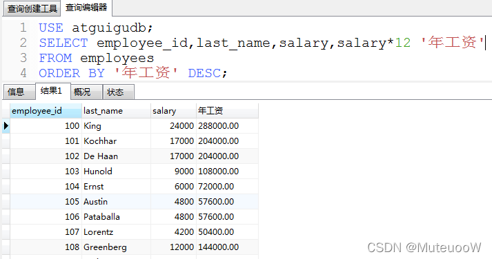This screenshot has width=492, height=259.
Task: Place cursor on USE atguigudb line
Action: point(96,28)
